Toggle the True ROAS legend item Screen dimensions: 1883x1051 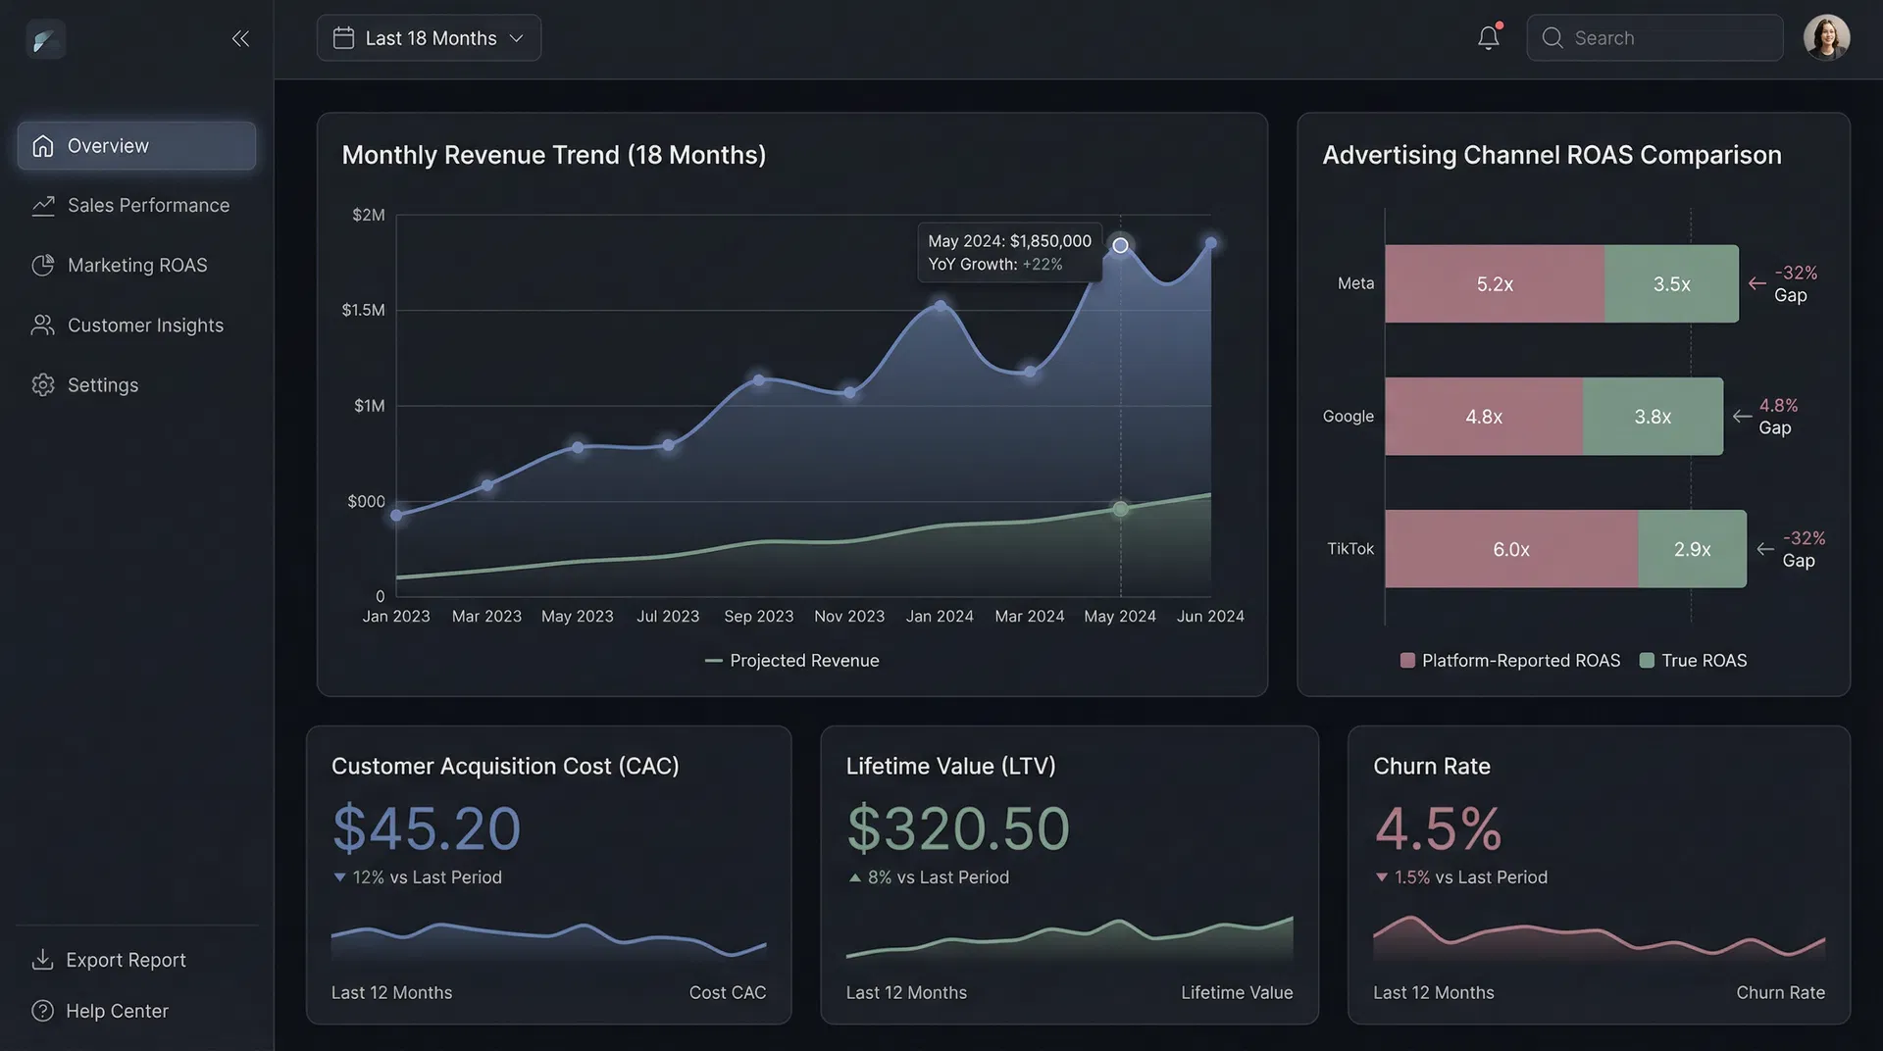tap(1693, 660)
